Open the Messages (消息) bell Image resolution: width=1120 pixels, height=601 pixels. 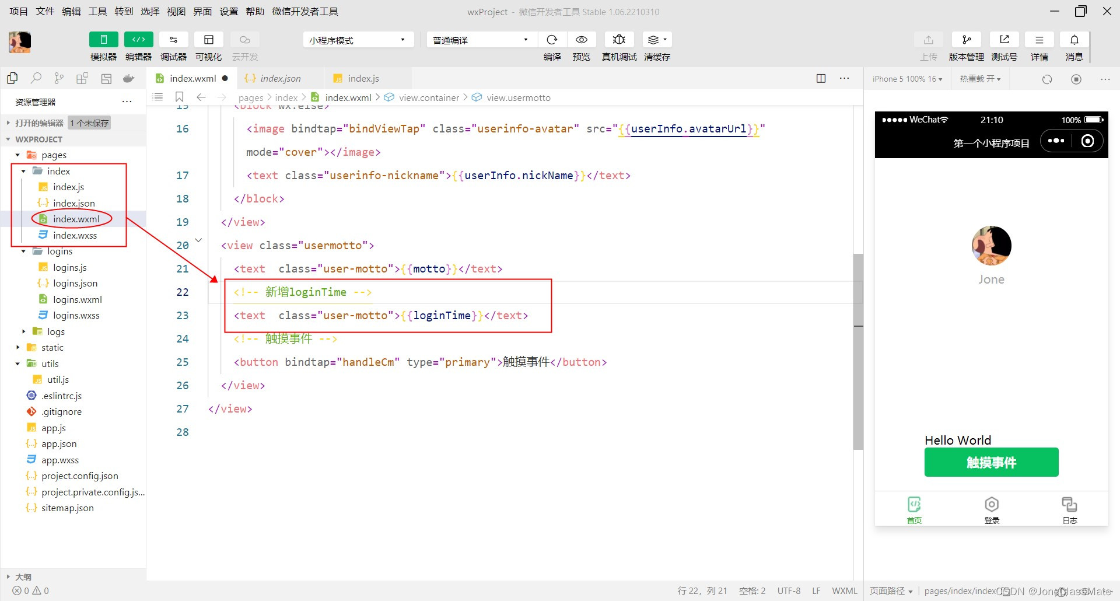point(1074,40)
